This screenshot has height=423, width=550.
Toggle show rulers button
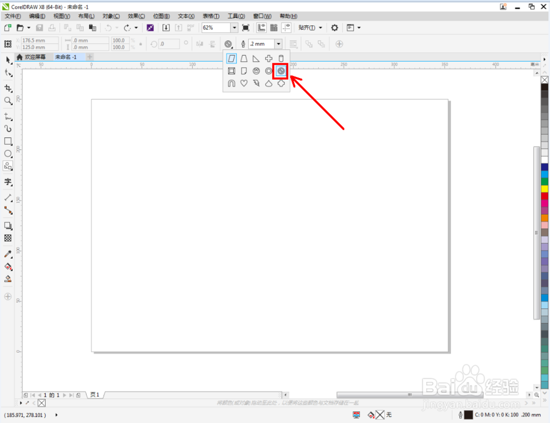pyautogui.click(x=261, y=27)
